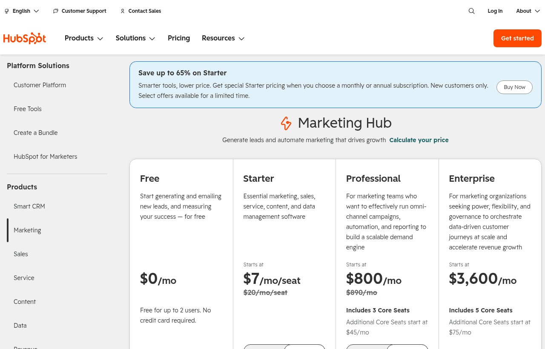Select Sales in the sidebar
Viewport: 545px width, 349px height.
tap(21, 254)
